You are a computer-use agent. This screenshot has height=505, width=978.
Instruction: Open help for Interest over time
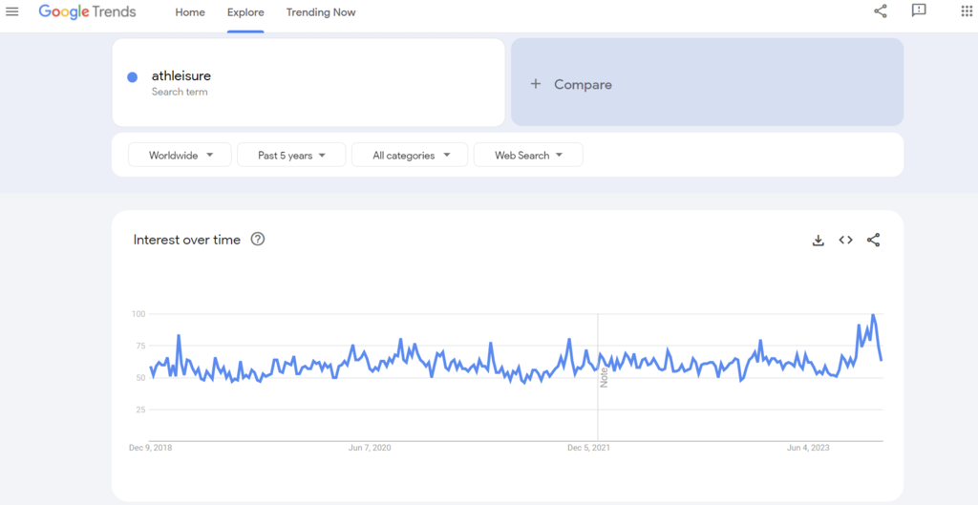coord(258,240)
